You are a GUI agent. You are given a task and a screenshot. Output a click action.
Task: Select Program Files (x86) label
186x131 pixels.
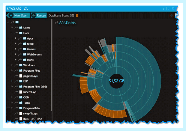pos(35,87)
